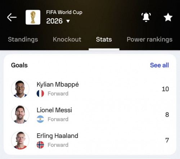The image size is (180, 159).
Task: Toggle the favorite star icon
Action: pos(168,17)
